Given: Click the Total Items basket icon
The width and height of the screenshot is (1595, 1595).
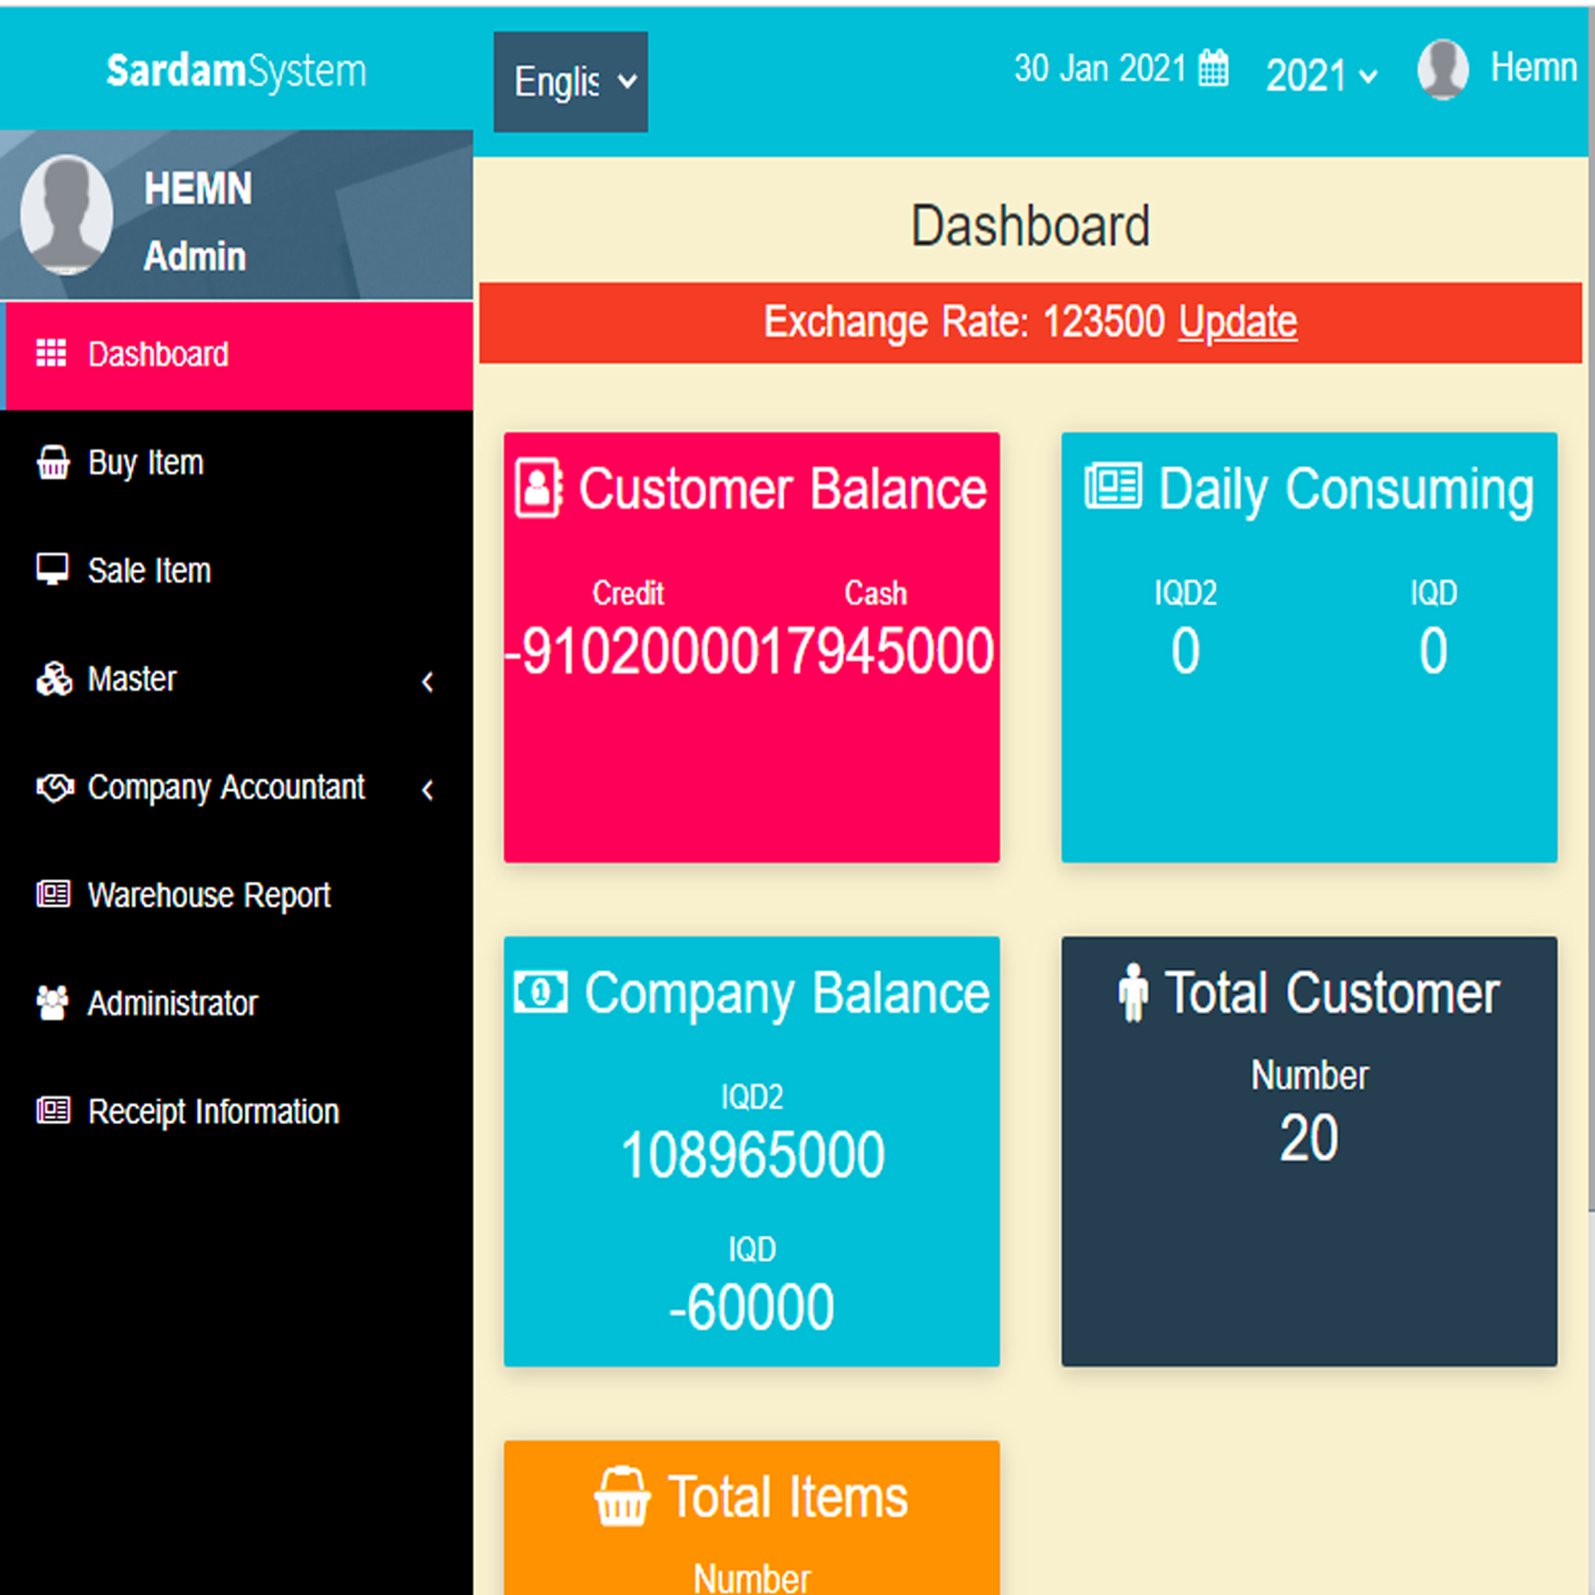Looking at the screenshot, I should 622,1496.
